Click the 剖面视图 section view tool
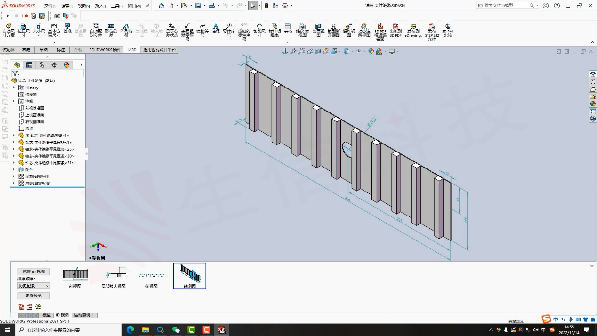This screenshot has height=336, width=597. [x=318, y=30]
